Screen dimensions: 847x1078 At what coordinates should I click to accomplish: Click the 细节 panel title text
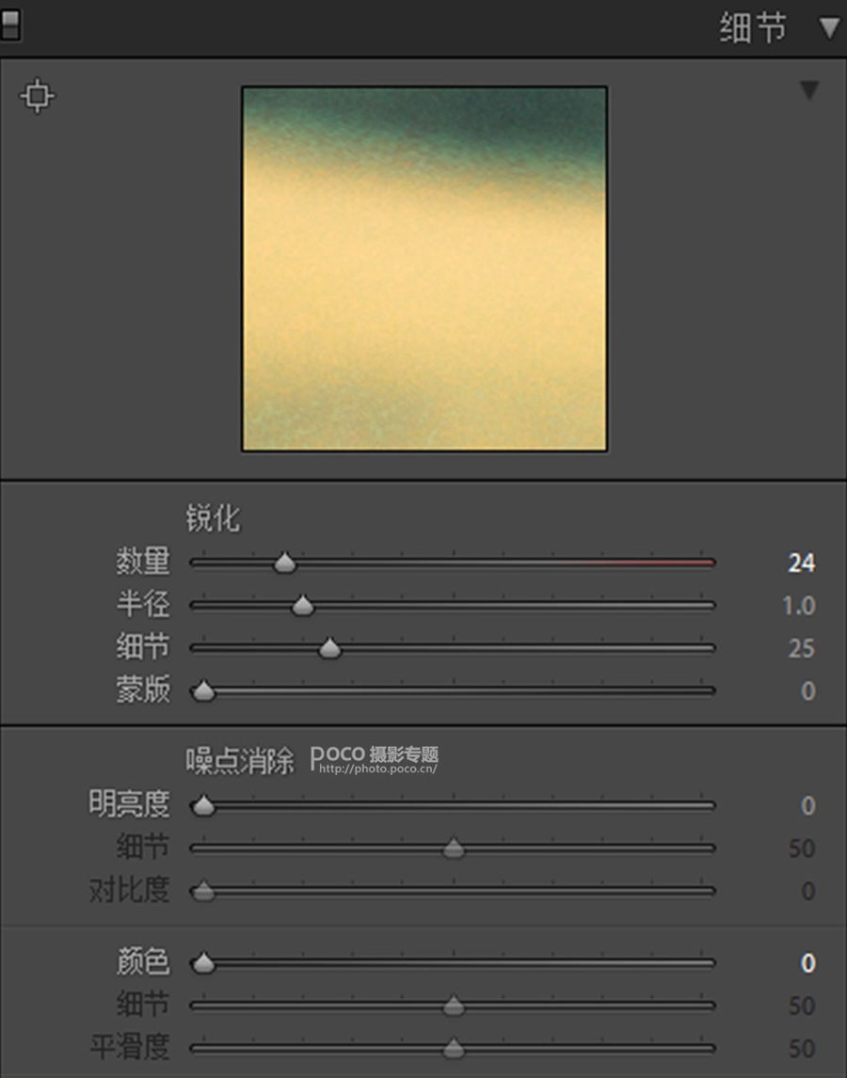pos(753,29)
